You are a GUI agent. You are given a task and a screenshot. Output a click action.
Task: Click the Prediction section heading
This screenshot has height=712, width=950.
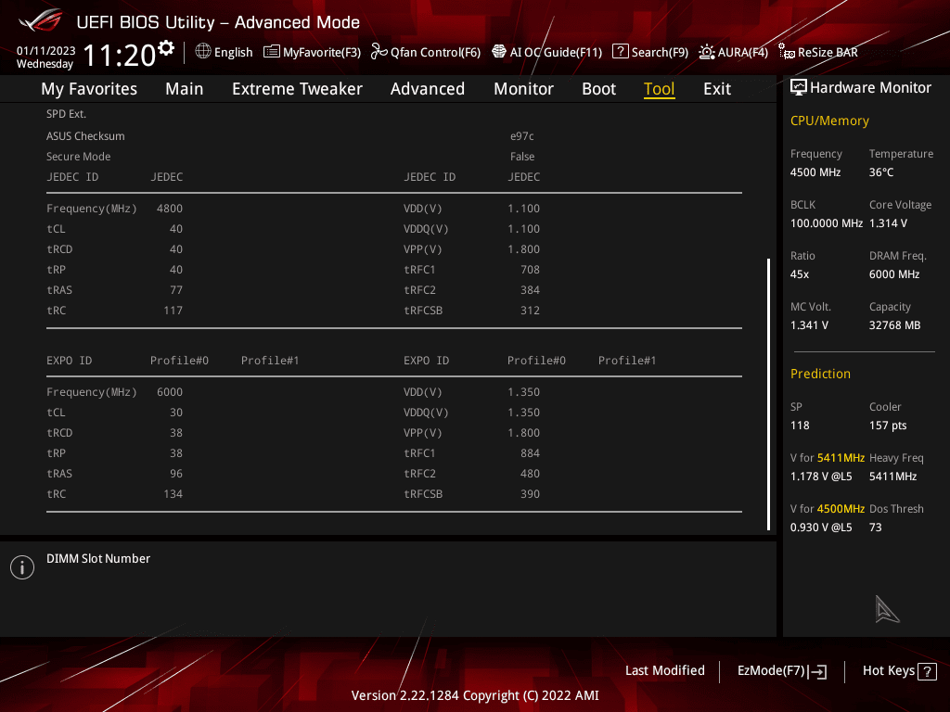[820, 374]
